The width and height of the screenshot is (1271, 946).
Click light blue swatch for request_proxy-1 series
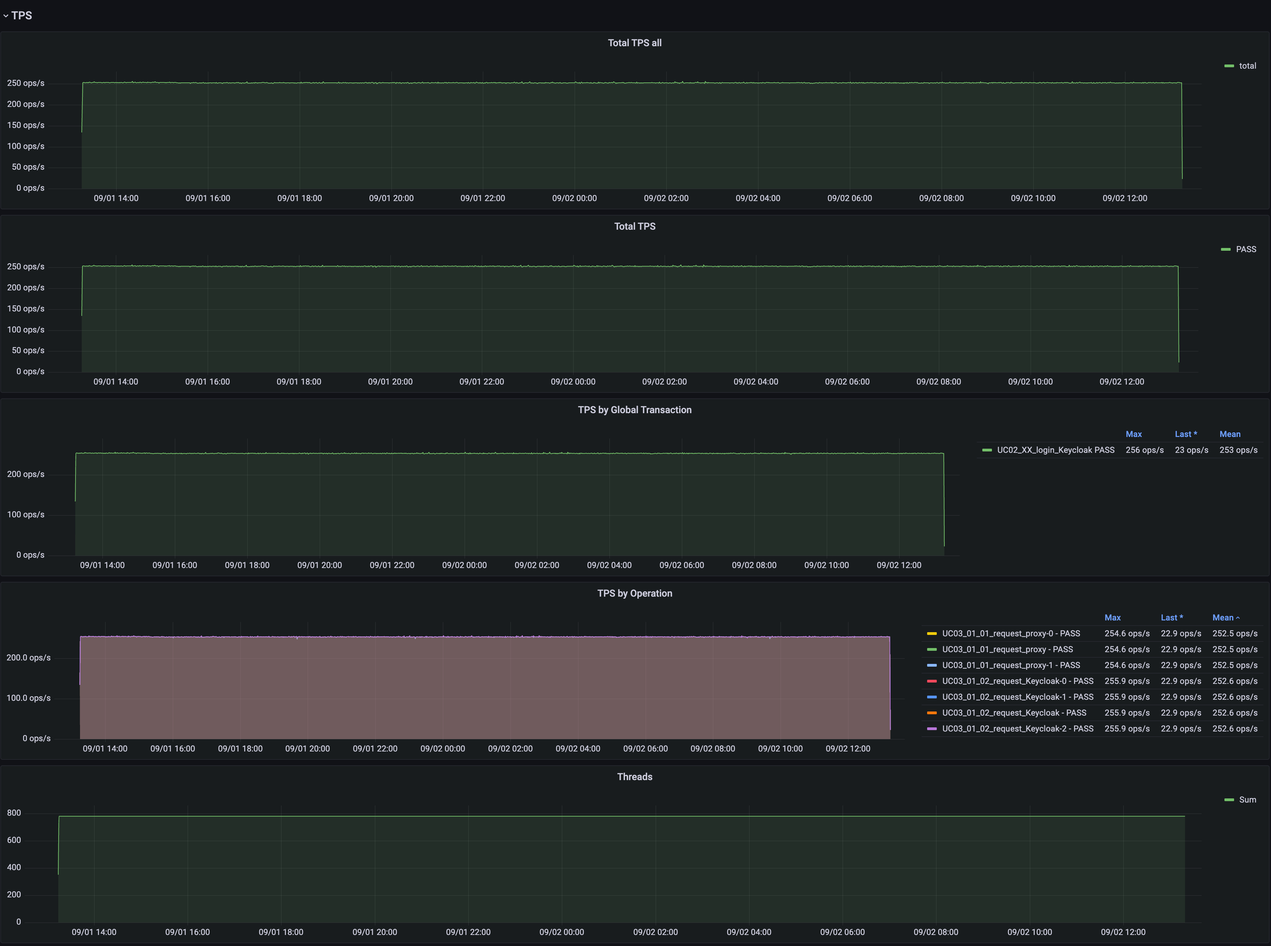tap(932, 665)
